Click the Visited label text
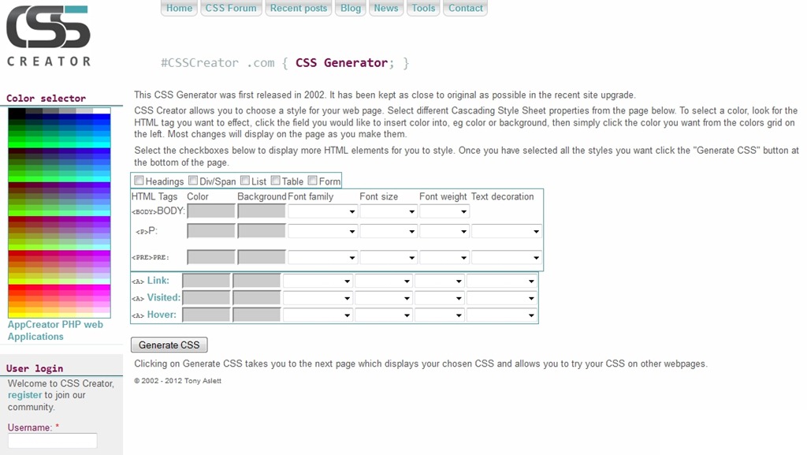807x455 pixels. point(164,297)
